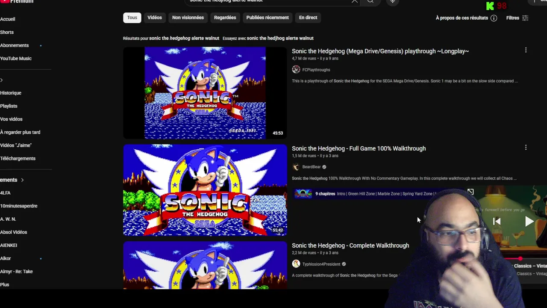The width and height of the screenshot is (547, 308).
Task: Click the mini player play button
Action: pos(529,221)
